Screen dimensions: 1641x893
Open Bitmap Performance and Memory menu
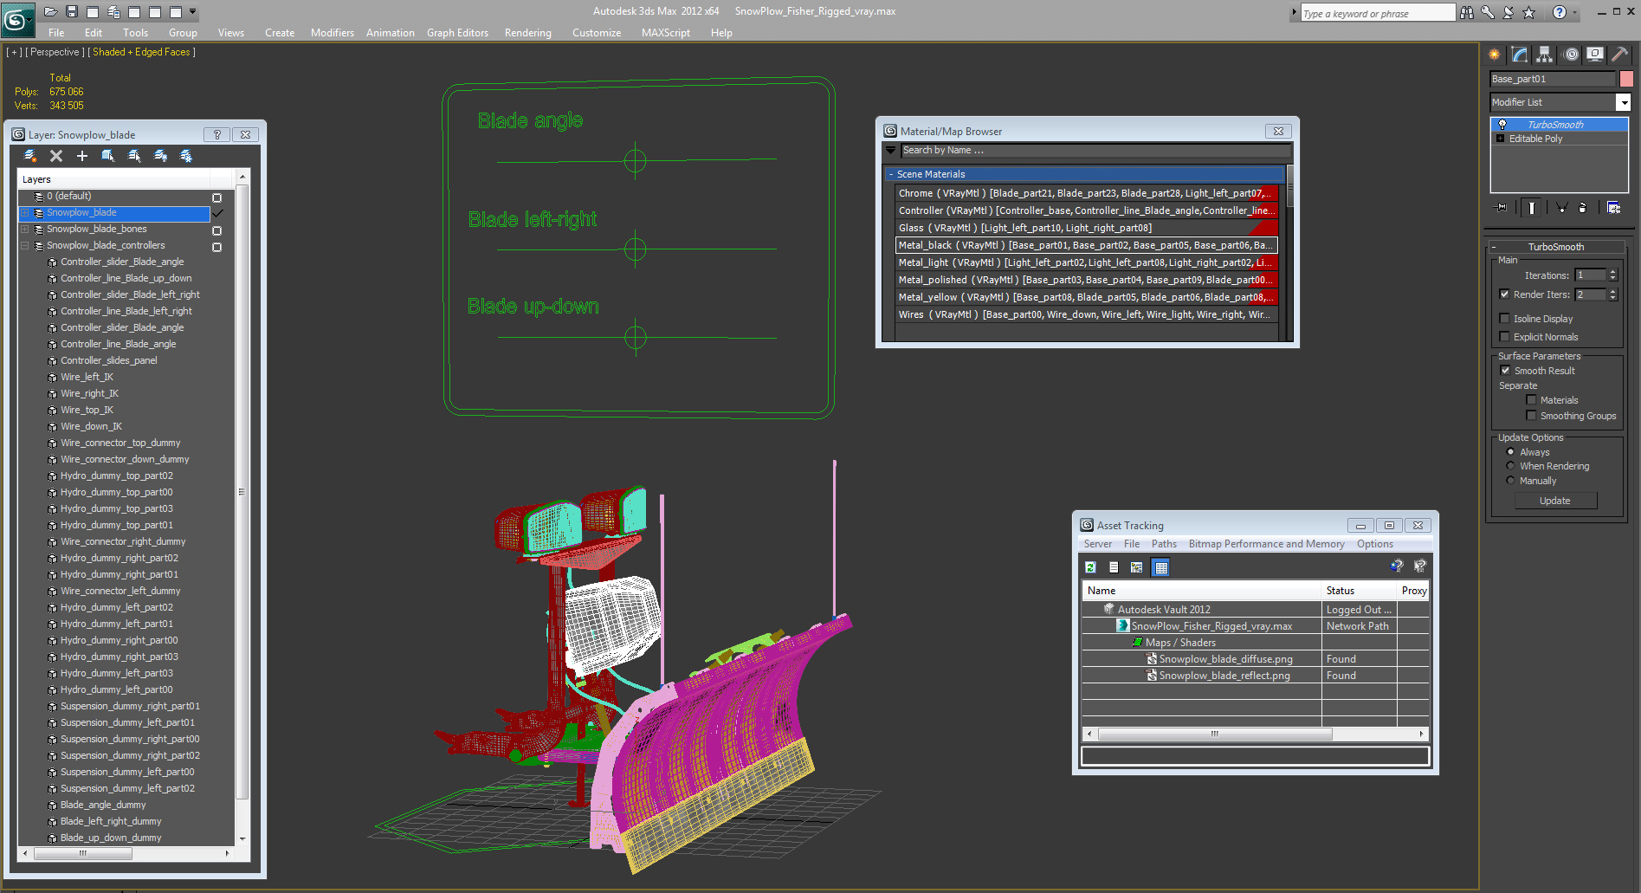tap(1266, 544)
